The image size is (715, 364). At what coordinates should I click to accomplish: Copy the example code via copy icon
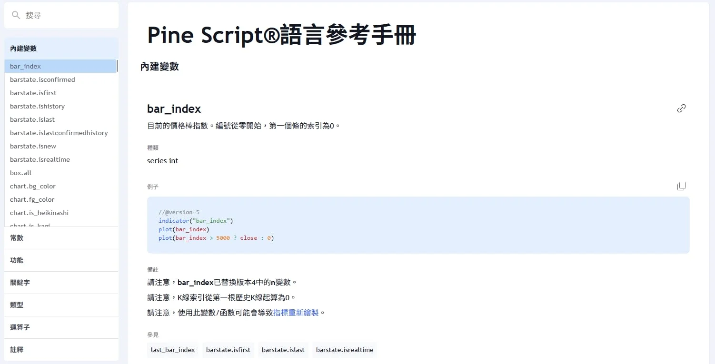(681, 186)
